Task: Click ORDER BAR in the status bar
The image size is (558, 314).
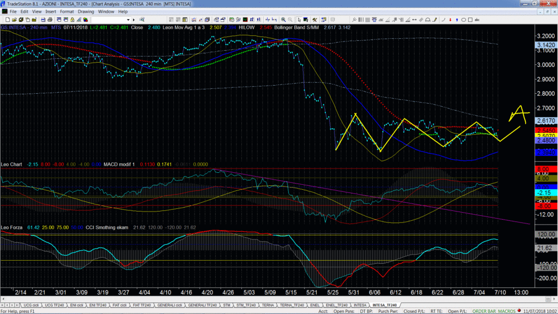Action: (484, 311)
